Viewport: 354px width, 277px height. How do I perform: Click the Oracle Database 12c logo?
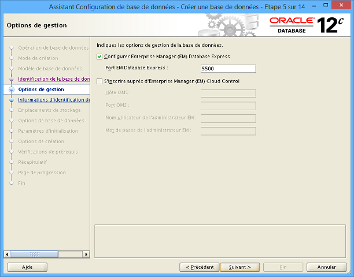pyautogui.click(x=307, y=25)
